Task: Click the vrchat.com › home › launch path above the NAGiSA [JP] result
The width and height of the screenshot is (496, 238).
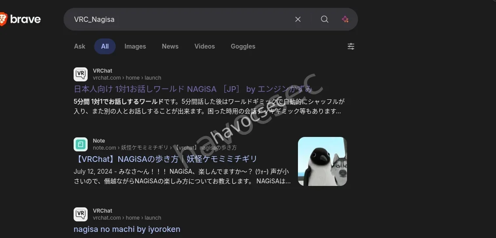Action: click(127, 77)
